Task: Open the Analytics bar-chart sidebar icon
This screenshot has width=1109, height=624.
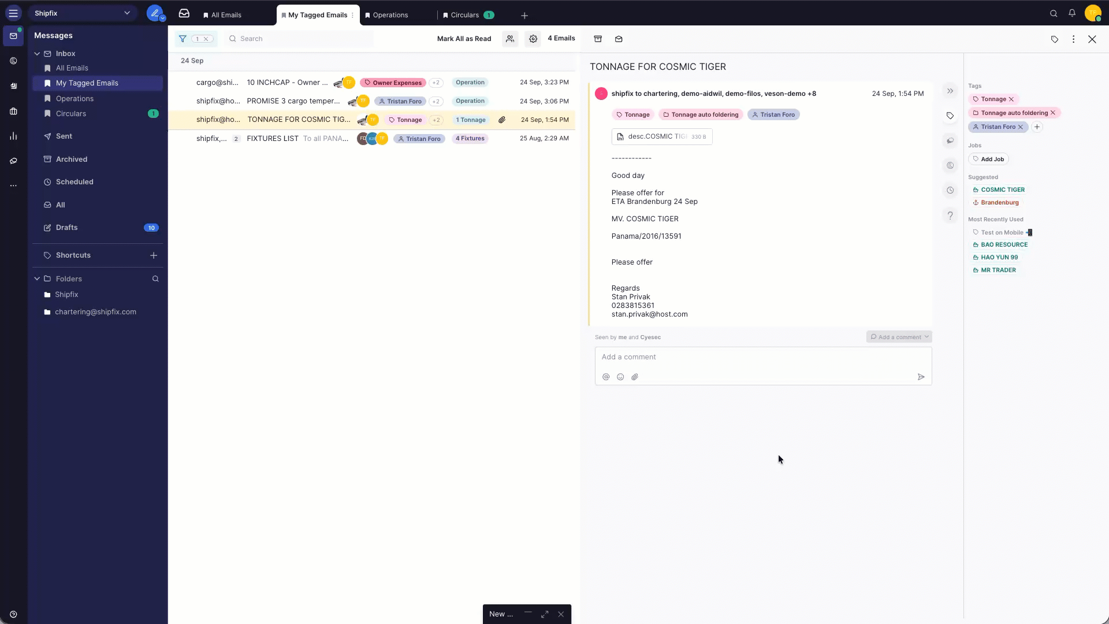Action: [13, 136]
